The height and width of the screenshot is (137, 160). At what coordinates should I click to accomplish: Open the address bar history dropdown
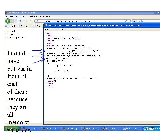[x=129, y=21]
